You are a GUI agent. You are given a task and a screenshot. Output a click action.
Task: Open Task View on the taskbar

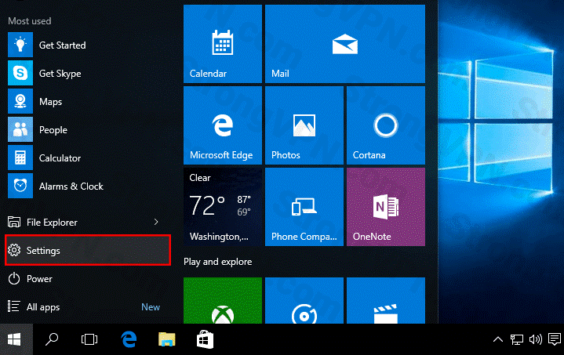[x=89, y=339]
